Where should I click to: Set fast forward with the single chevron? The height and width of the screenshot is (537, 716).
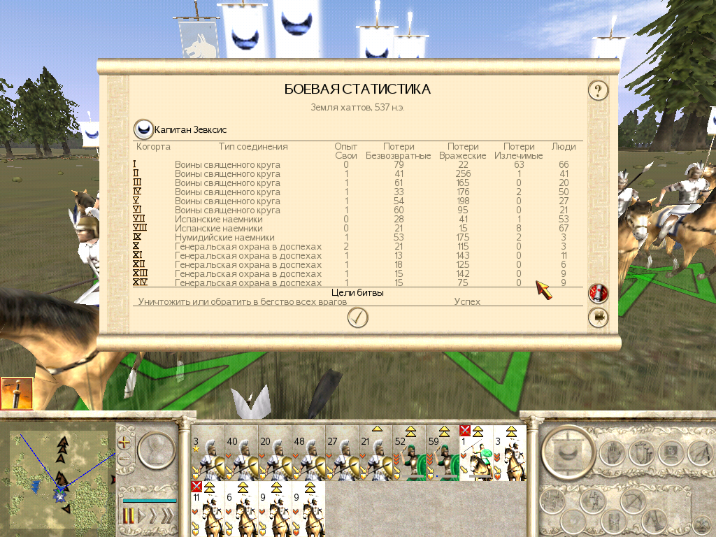(x=154, y=516)
